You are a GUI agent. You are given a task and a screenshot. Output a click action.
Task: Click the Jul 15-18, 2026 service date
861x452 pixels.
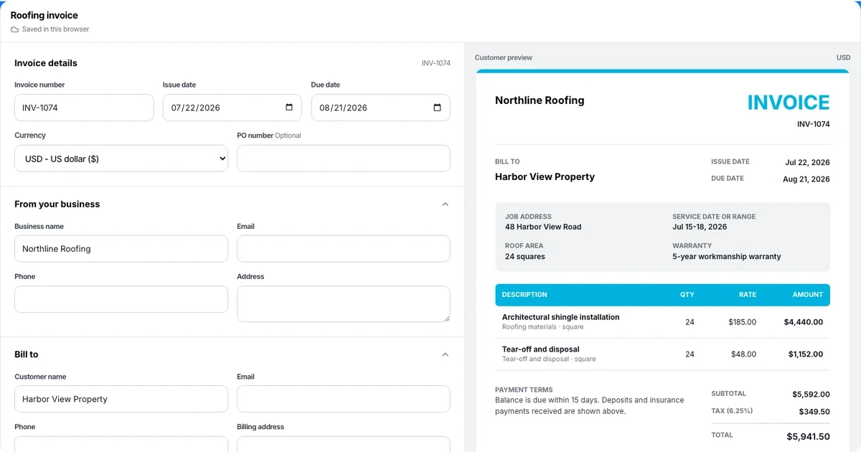[700, 227]
